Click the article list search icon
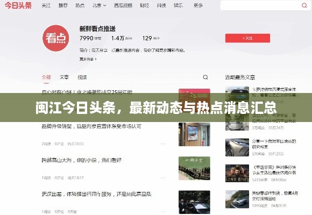312x215 pixels. (x=205, y=77)
